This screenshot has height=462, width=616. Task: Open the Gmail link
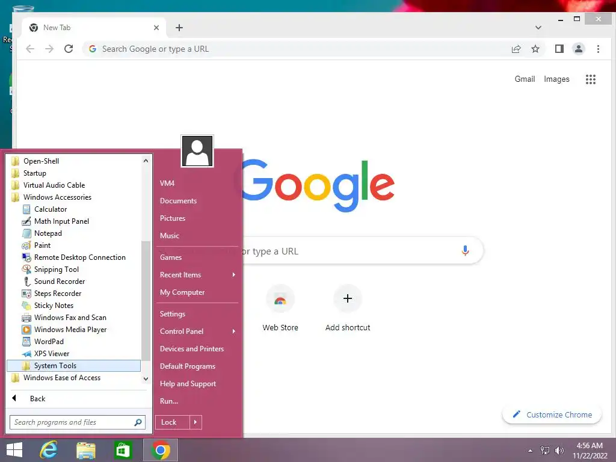[x=525, y=79]
